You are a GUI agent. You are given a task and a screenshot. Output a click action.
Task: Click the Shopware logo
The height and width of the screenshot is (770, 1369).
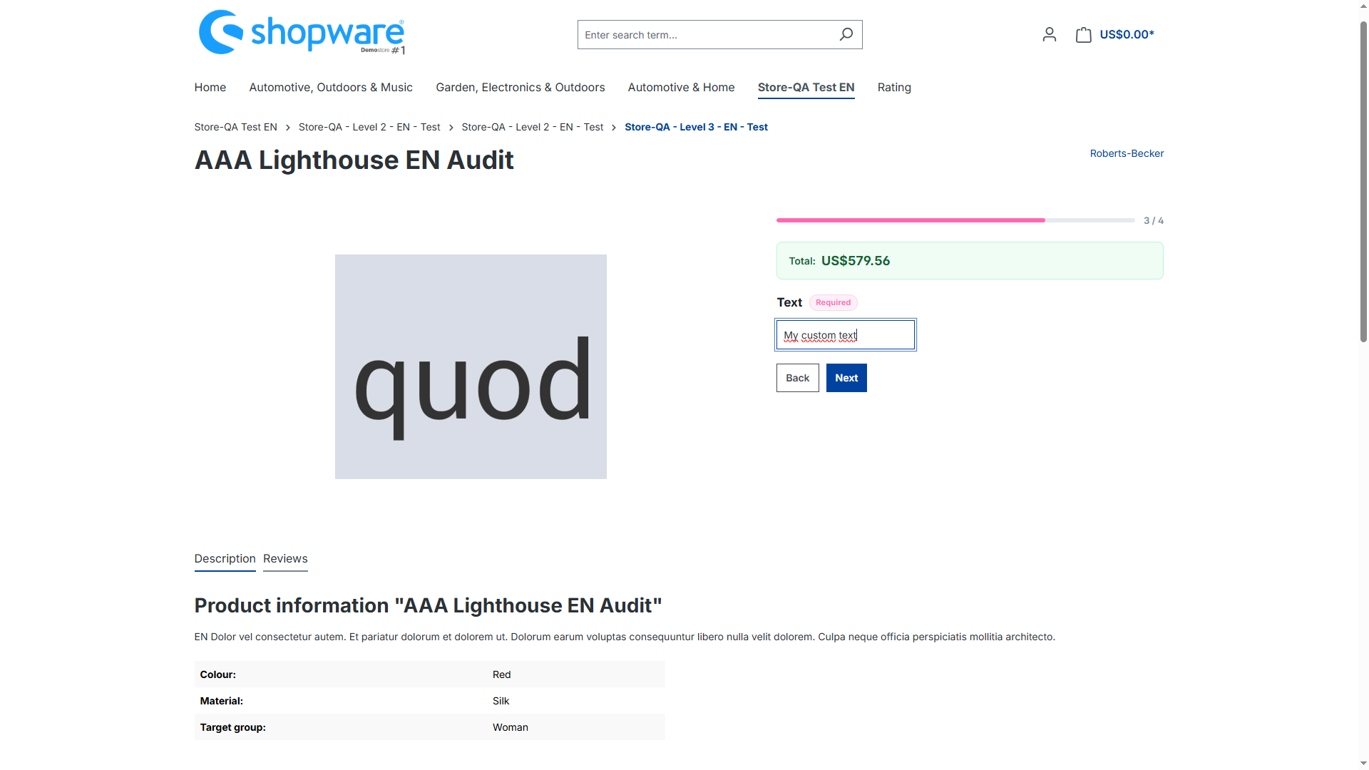click(302, 32)
